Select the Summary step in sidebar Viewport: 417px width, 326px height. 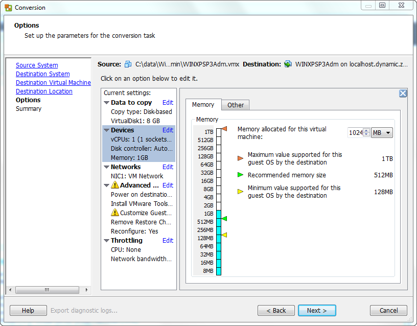[29, 109]
